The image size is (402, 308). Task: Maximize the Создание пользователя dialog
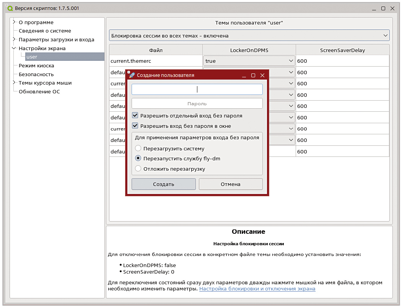pyautogui.click(x=253, y=75)
